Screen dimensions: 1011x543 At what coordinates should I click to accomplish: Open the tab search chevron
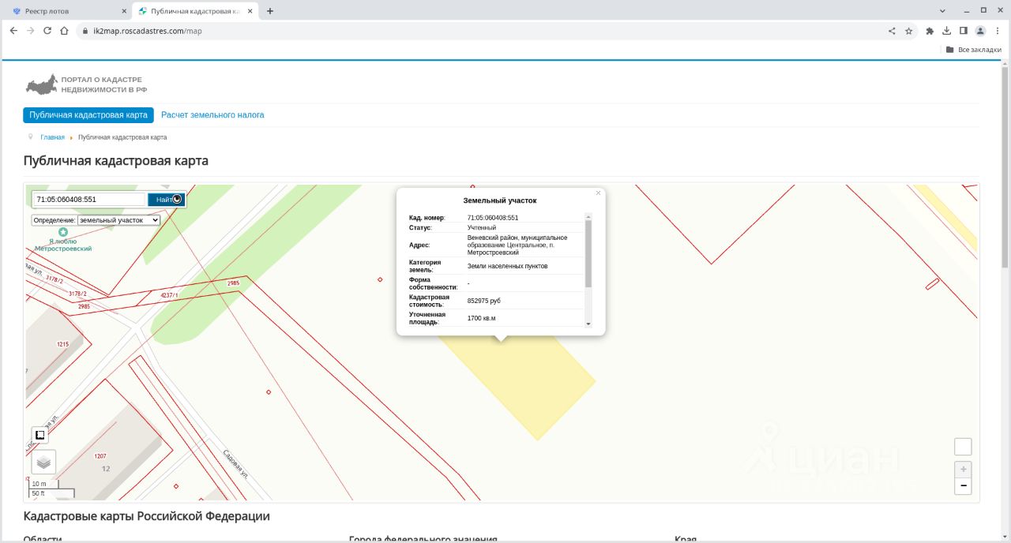pyautogui.click(x=942, y=11)
